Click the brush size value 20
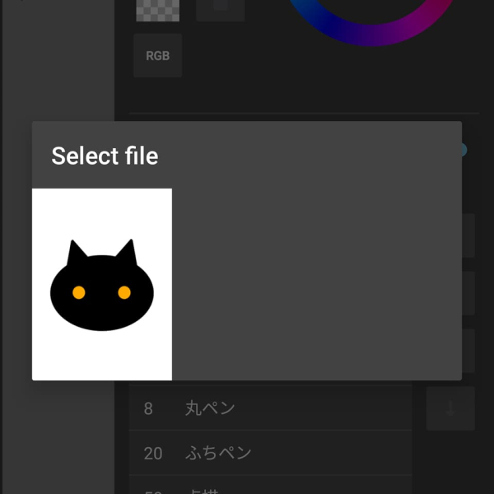 pos(152,453)
